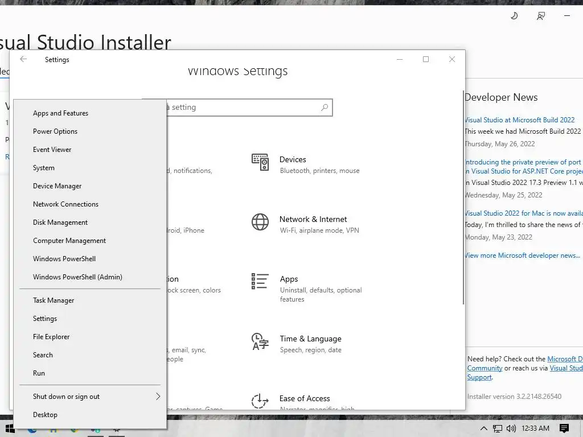The width and height of the screenshot is (583, 437).
Task: Click the Network & Internet globe icon
Action: 260,222
